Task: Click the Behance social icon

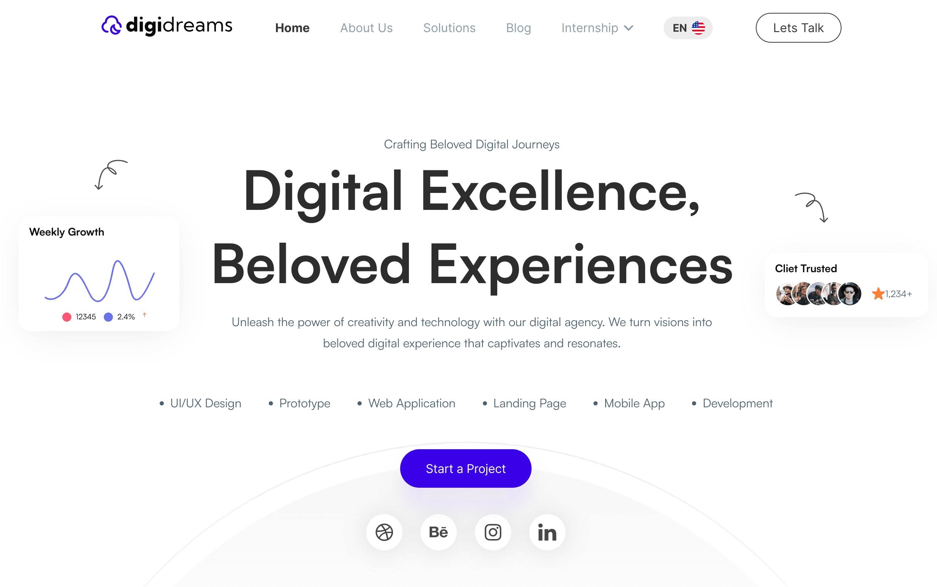Action: (x=439, y=532)
